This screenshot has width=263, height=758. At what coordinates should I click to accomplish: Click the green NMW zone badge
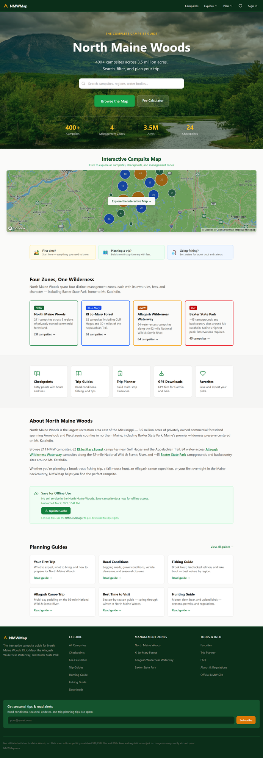pos(39,308)
